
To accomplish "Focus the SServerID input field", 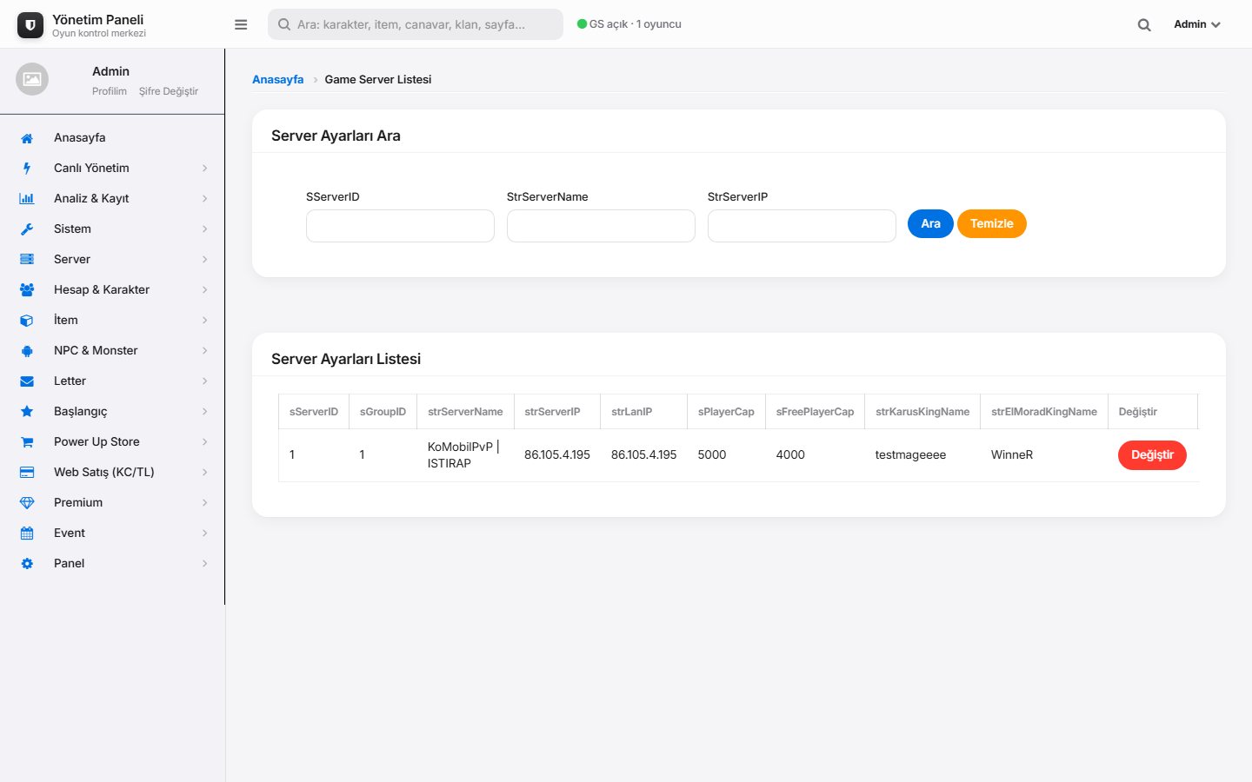I will point(400,226).
